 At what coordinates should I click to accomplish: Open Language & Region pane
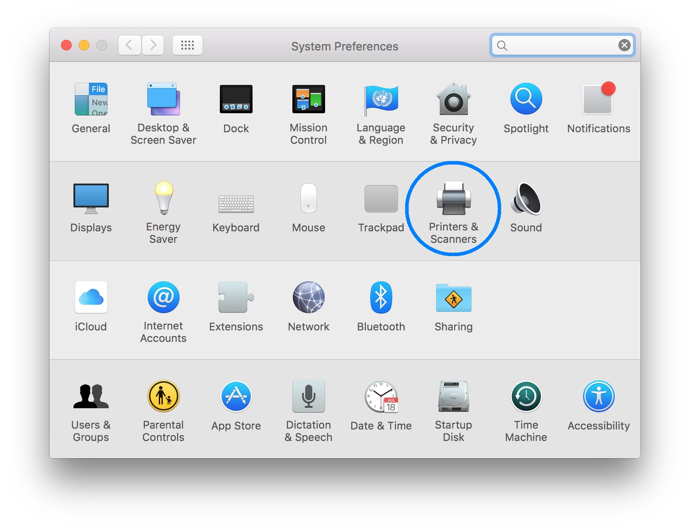[x=381, y=114]
